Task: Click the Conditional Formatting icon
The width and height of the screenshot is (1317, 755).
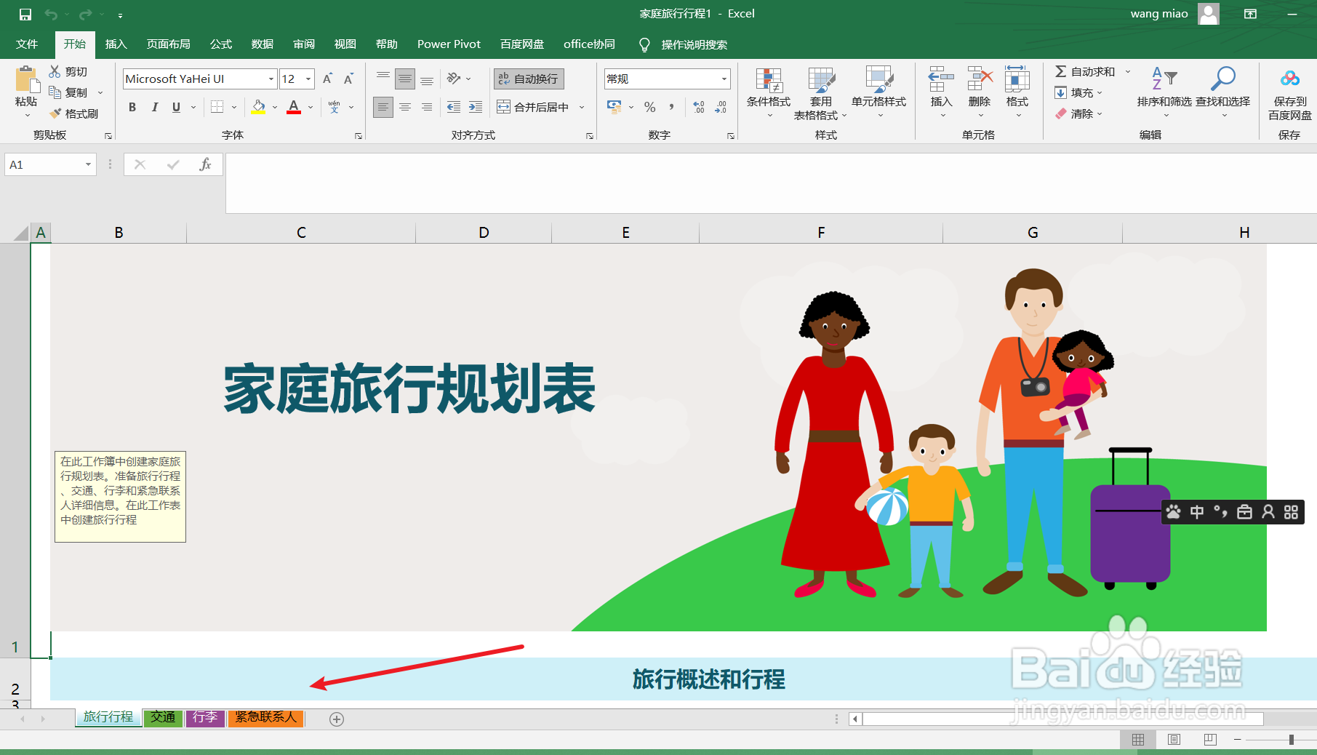Action: [769, 80]
